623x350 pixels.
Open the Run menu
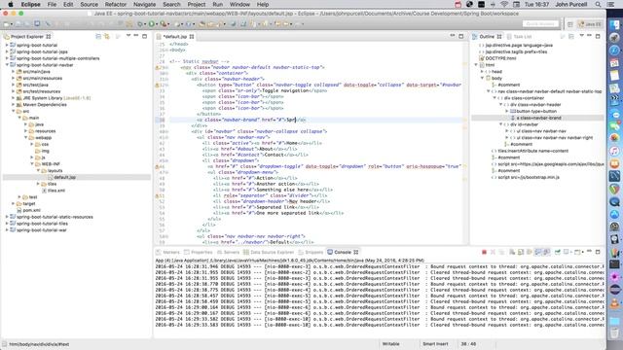tap(217, 4)
